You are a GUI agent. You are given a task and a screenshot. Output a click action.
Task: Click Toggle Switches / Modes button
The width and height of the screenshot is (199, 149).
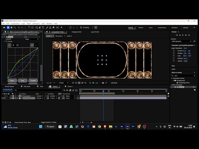point(49,122)
